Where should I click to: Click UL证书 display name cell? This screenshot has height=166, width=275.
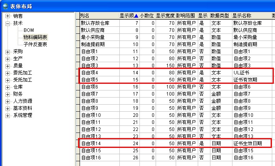click(x=241, y=73)
